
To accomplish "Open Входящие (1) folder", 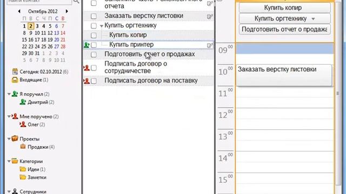I will 34,80.
